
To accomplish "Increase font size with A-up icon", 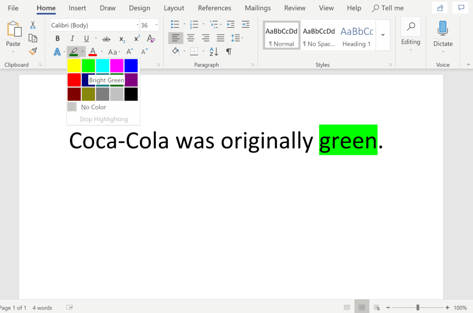I will coord(130,51).
